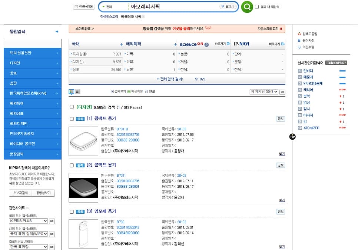The height and width of the screenshot is (250, 358).
Task: Click the TOP scroll-to-top button
Action: tap(292, 137)
